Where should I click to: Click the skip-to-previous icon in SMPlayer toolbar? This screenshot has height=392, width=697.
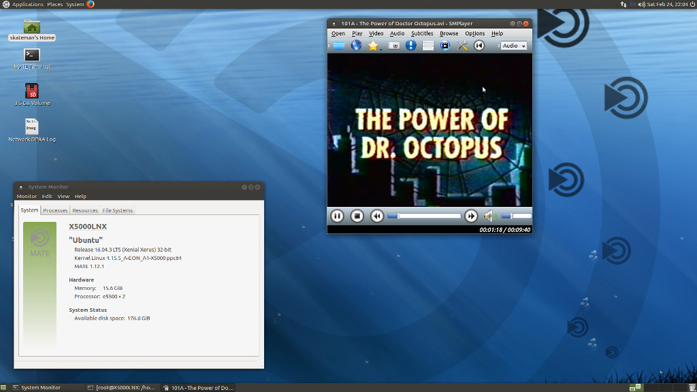[x=479, y=46]
